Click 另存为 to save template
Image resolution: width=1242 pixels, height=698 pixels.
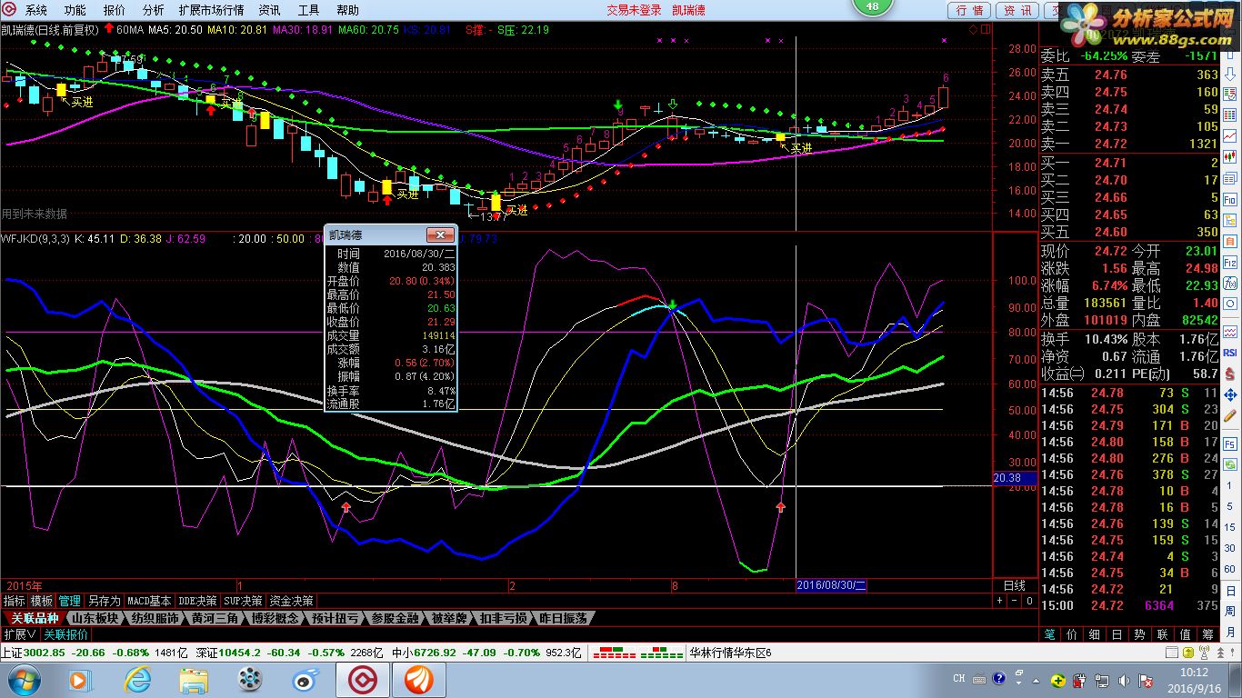103,601
